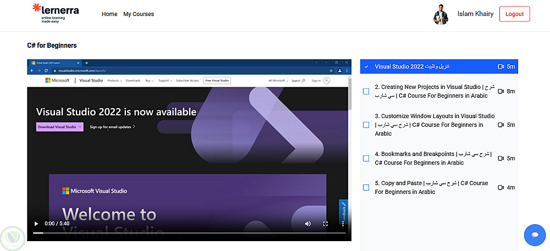
Task: Open All Microsoft dropdown in video
Action: [x=278, y=81]
